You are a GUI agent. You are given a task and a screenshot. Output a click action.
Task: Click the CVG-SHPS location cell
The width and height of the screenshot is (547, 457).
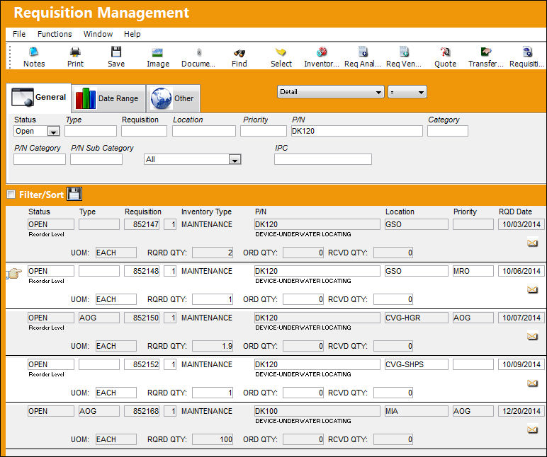tap(416, 364)
